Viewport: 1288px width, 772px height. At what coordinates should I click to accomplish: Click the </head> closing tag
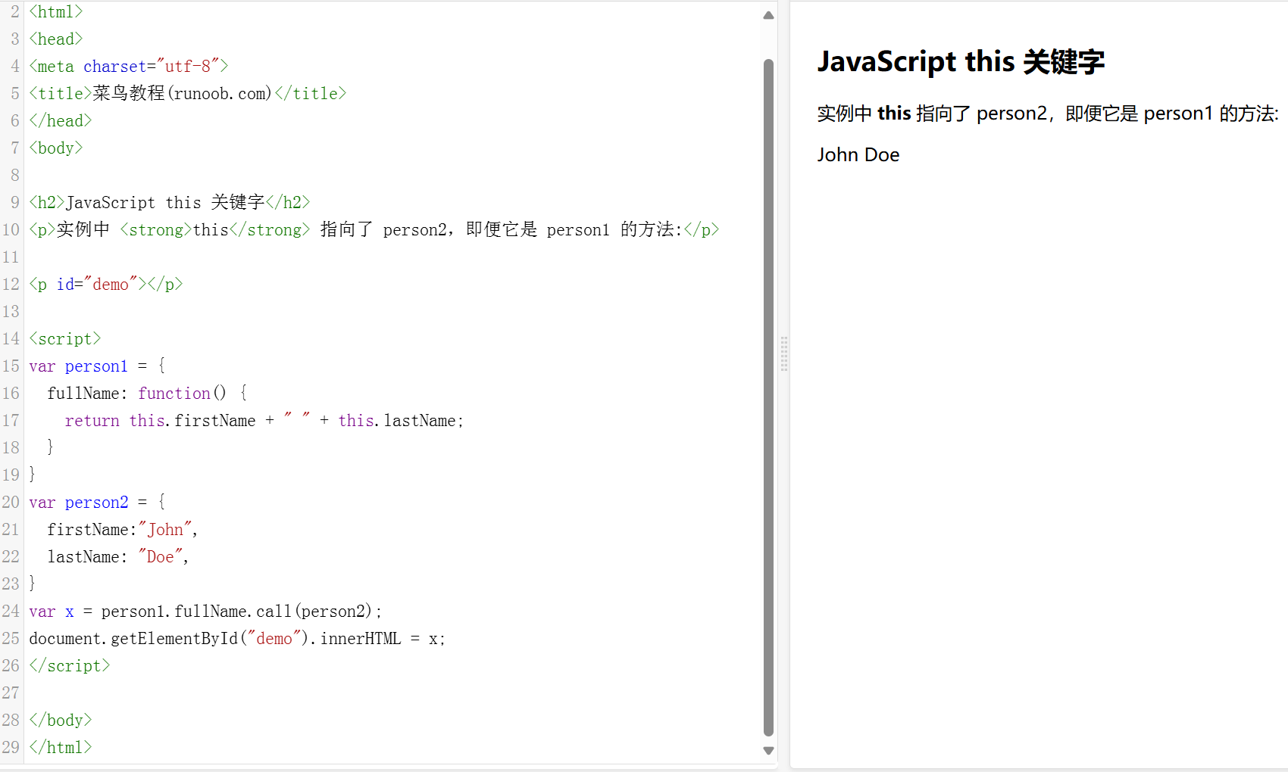(x=61, y=121)
